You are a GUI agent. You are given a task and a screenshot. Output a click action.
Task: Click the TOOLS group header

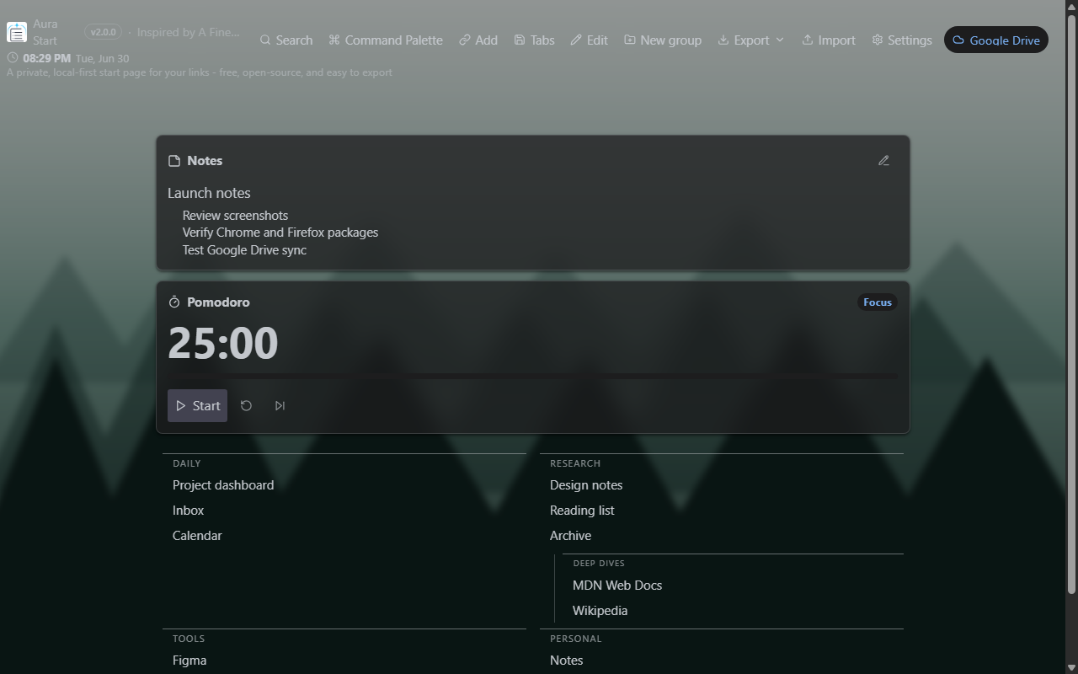point(189,639)
